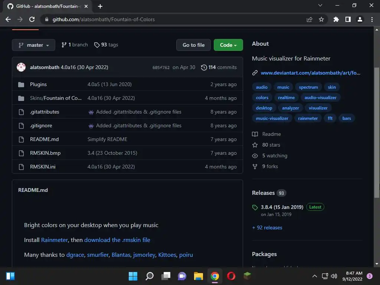Open the Chrome three-dot menu
Screen dimensions: 380x285
[x=372, y=19]
